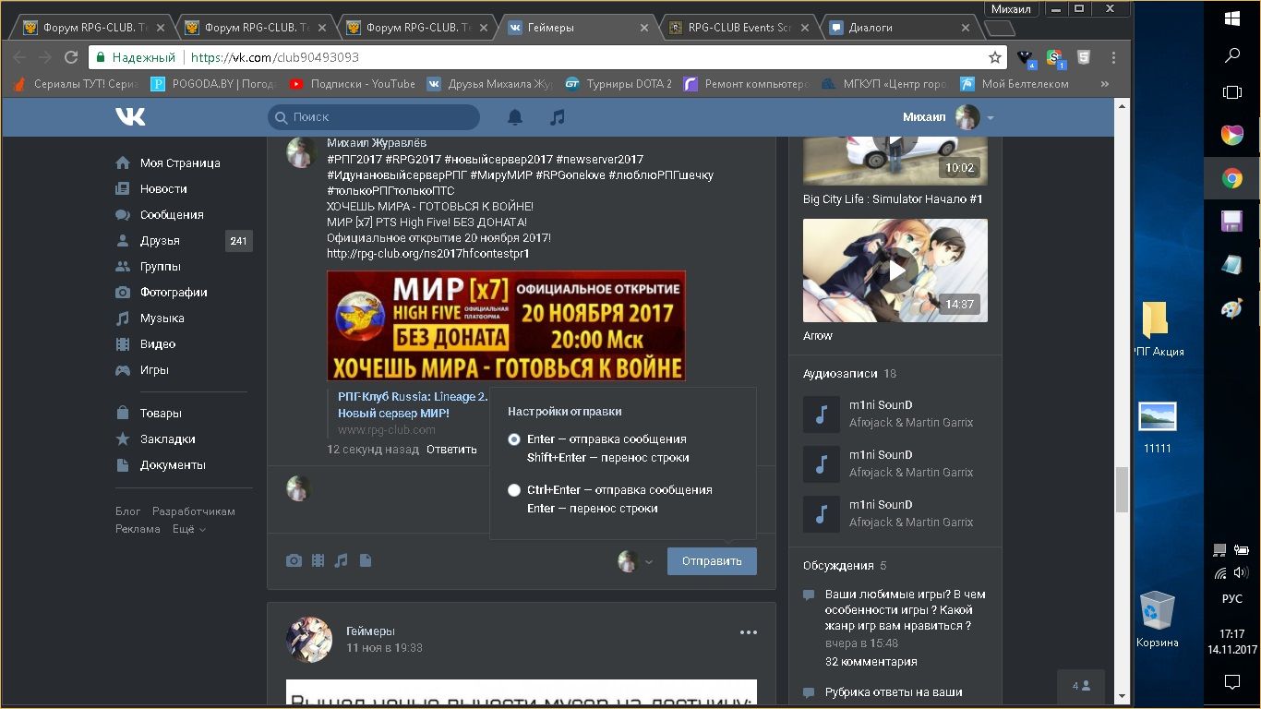Open Windows search from the taskbar
This screenshot has width=1261, height=709.
point(1231,55)
